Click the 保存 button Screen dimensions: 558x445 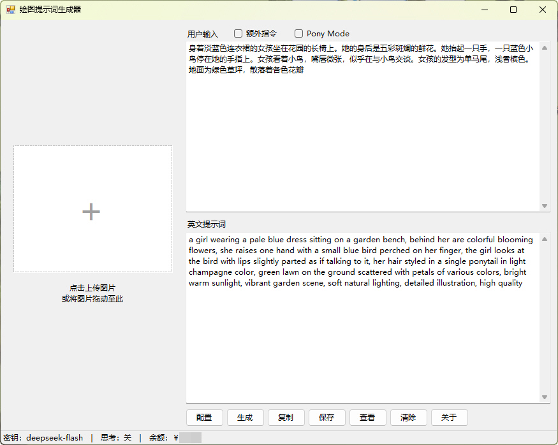(x=327, y=417)
